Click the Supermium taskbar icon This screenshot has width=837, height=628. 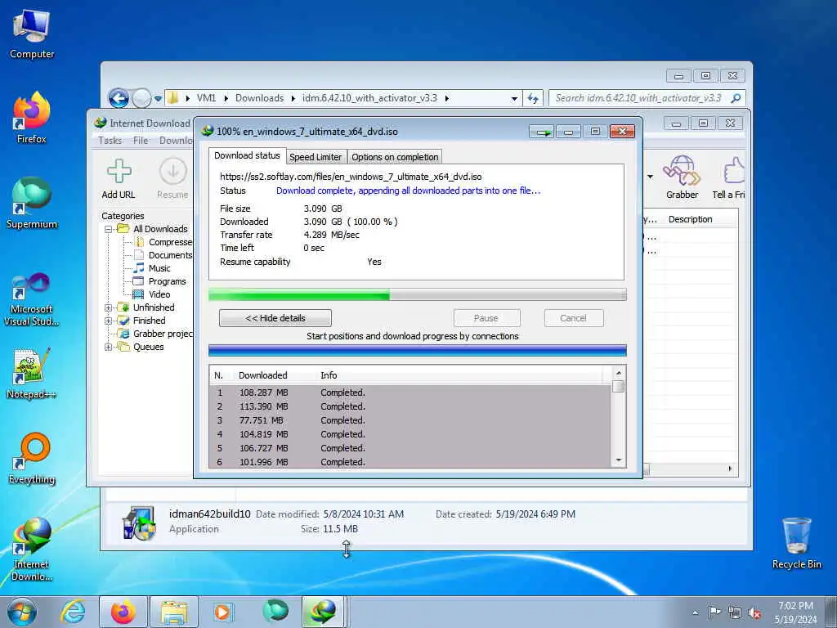pos(275,611)
